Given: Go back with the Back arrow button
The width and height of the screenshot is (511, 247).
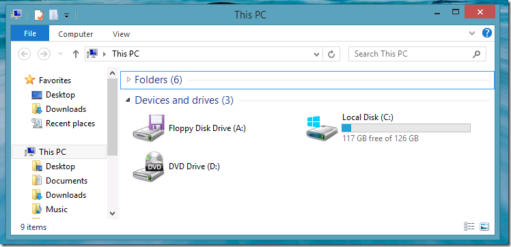Looking at the screenshot, I should click(x=25, y=54).
